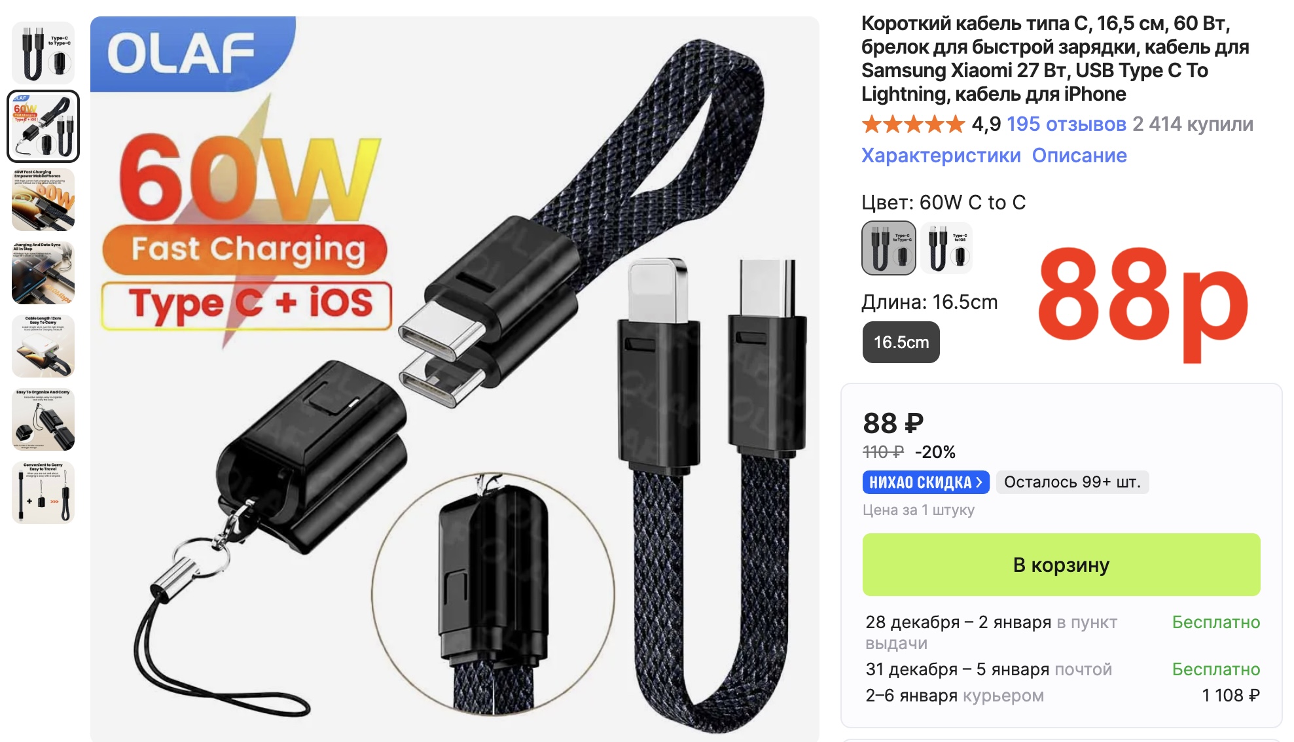Choose the 60W C to C color option
Screen dimensions: 1294x742
(888, 248)
